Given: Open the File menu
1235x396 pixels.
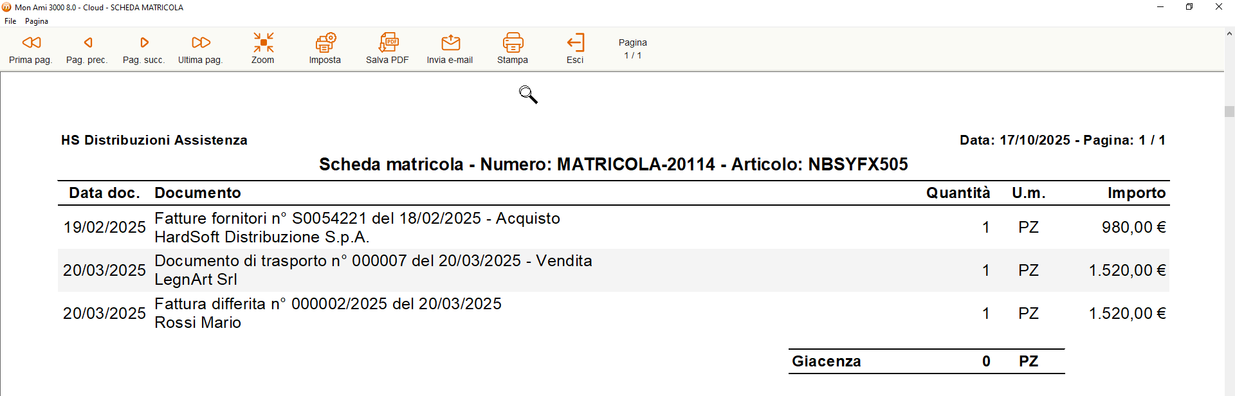Looking at the screenshot, I should 10,21.
